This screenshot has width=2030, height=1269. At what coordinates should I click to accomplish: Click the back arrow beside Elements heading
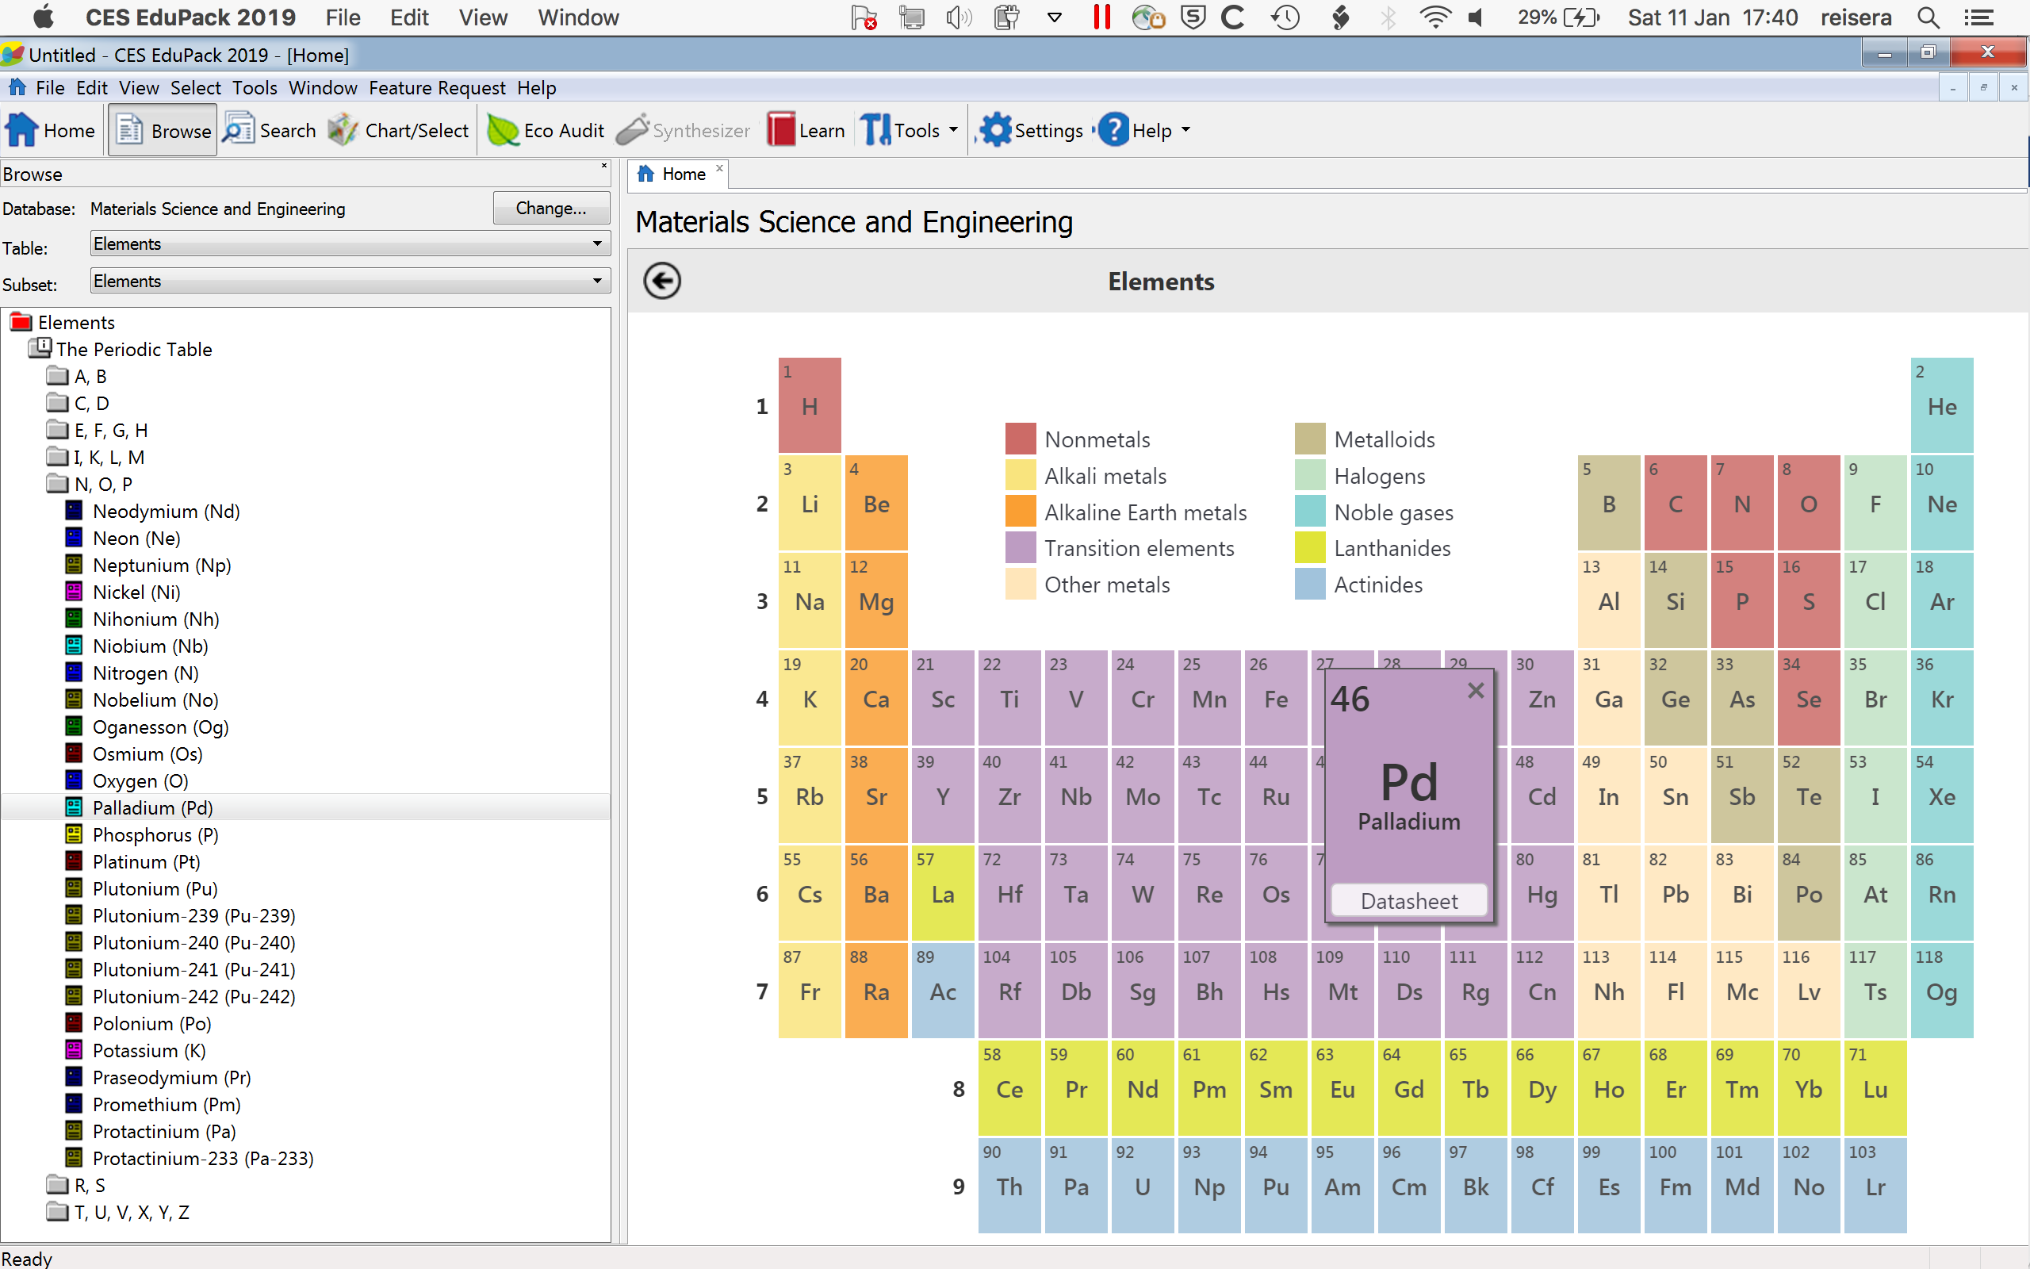(662, 281)
